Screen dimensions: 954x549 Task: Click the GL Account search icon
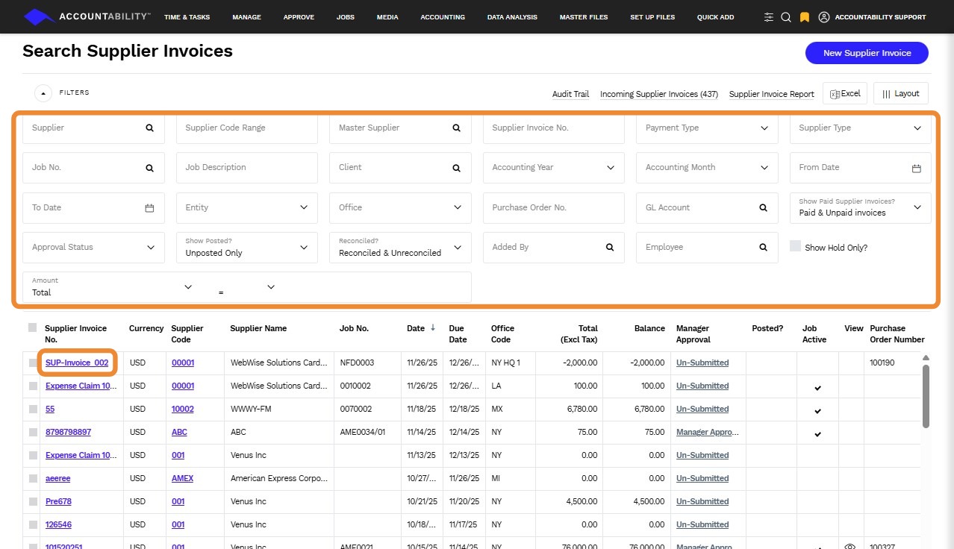(x=764, y=208)
